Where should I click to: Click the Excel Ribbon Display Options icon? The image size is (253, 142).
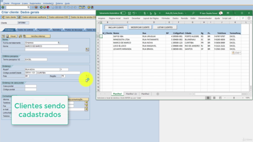tap(228, 13)
